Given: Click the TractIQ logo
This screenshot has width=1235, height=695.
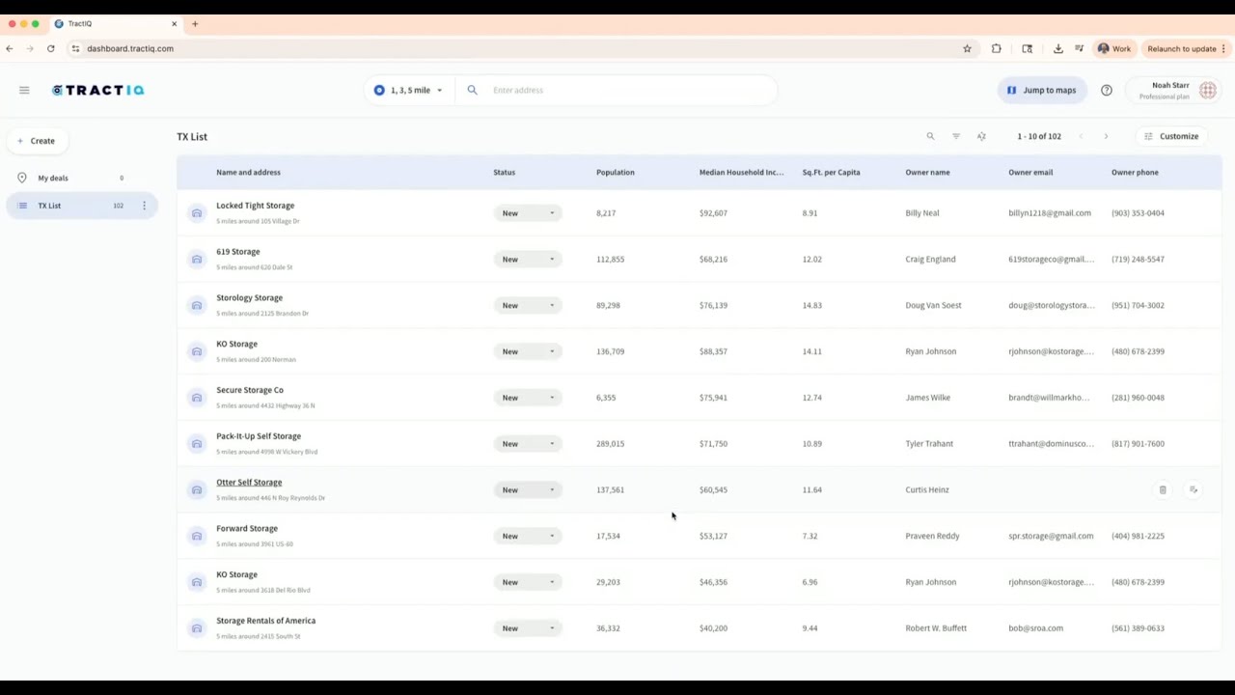Looking at the screenshot, I should coord(98,90).
